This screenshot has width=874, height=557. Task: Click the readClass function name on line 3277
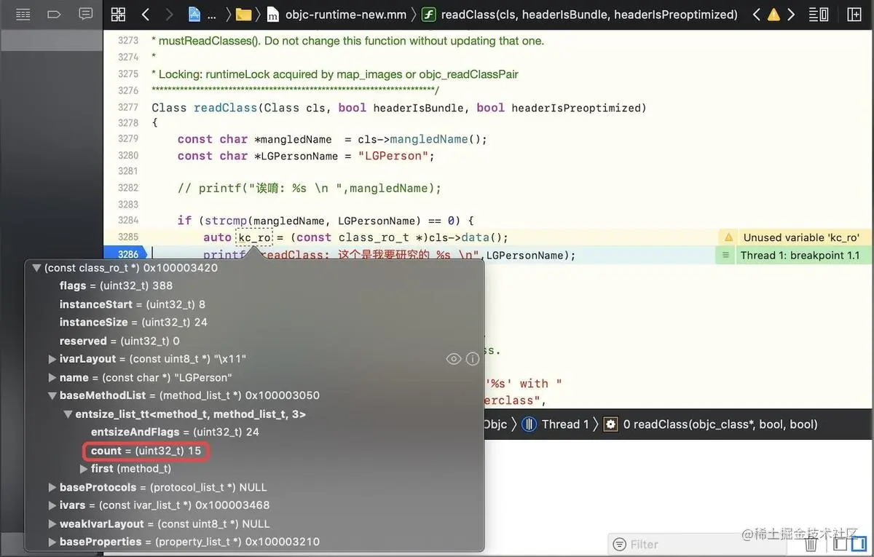tap(225, 108)
